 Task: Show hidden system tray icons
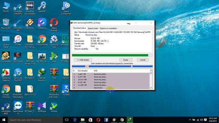pyautogui.click(x=190, y=120)
